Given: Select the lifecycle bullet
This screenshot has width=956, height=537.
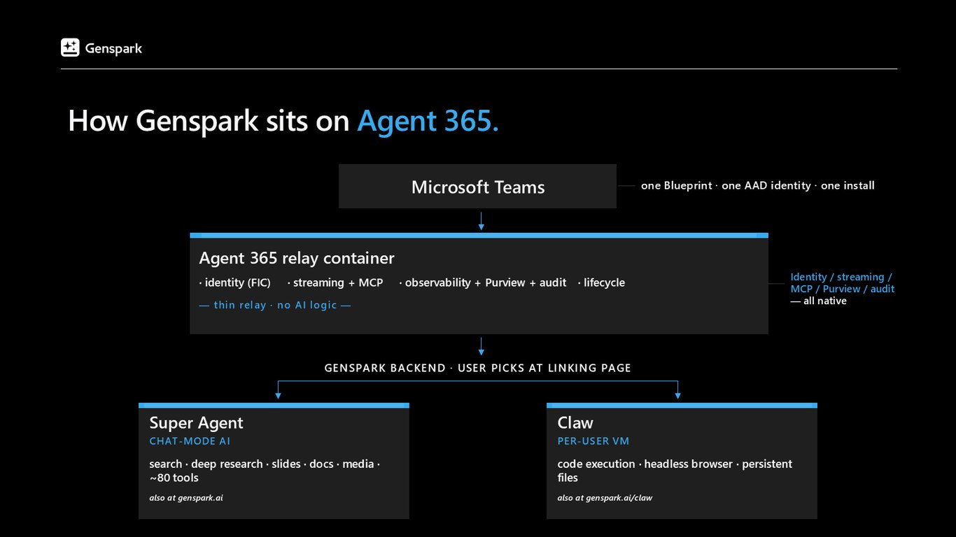Looking at the screenshot, I should click(x=601, y=282).
